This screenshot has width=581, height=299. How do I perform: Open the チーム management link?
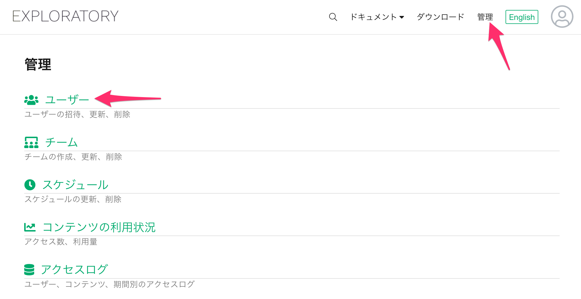tap(62, 142)
